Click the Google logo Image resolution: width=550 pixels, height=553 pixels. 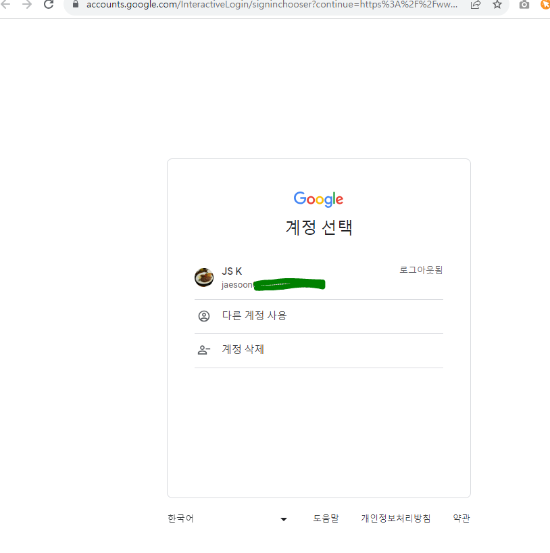(318, 199)
